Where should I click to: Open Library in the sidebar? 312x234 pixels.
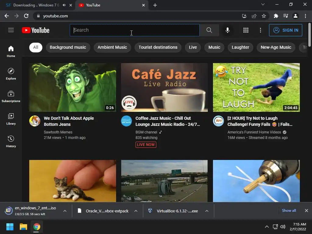point(11,119)
